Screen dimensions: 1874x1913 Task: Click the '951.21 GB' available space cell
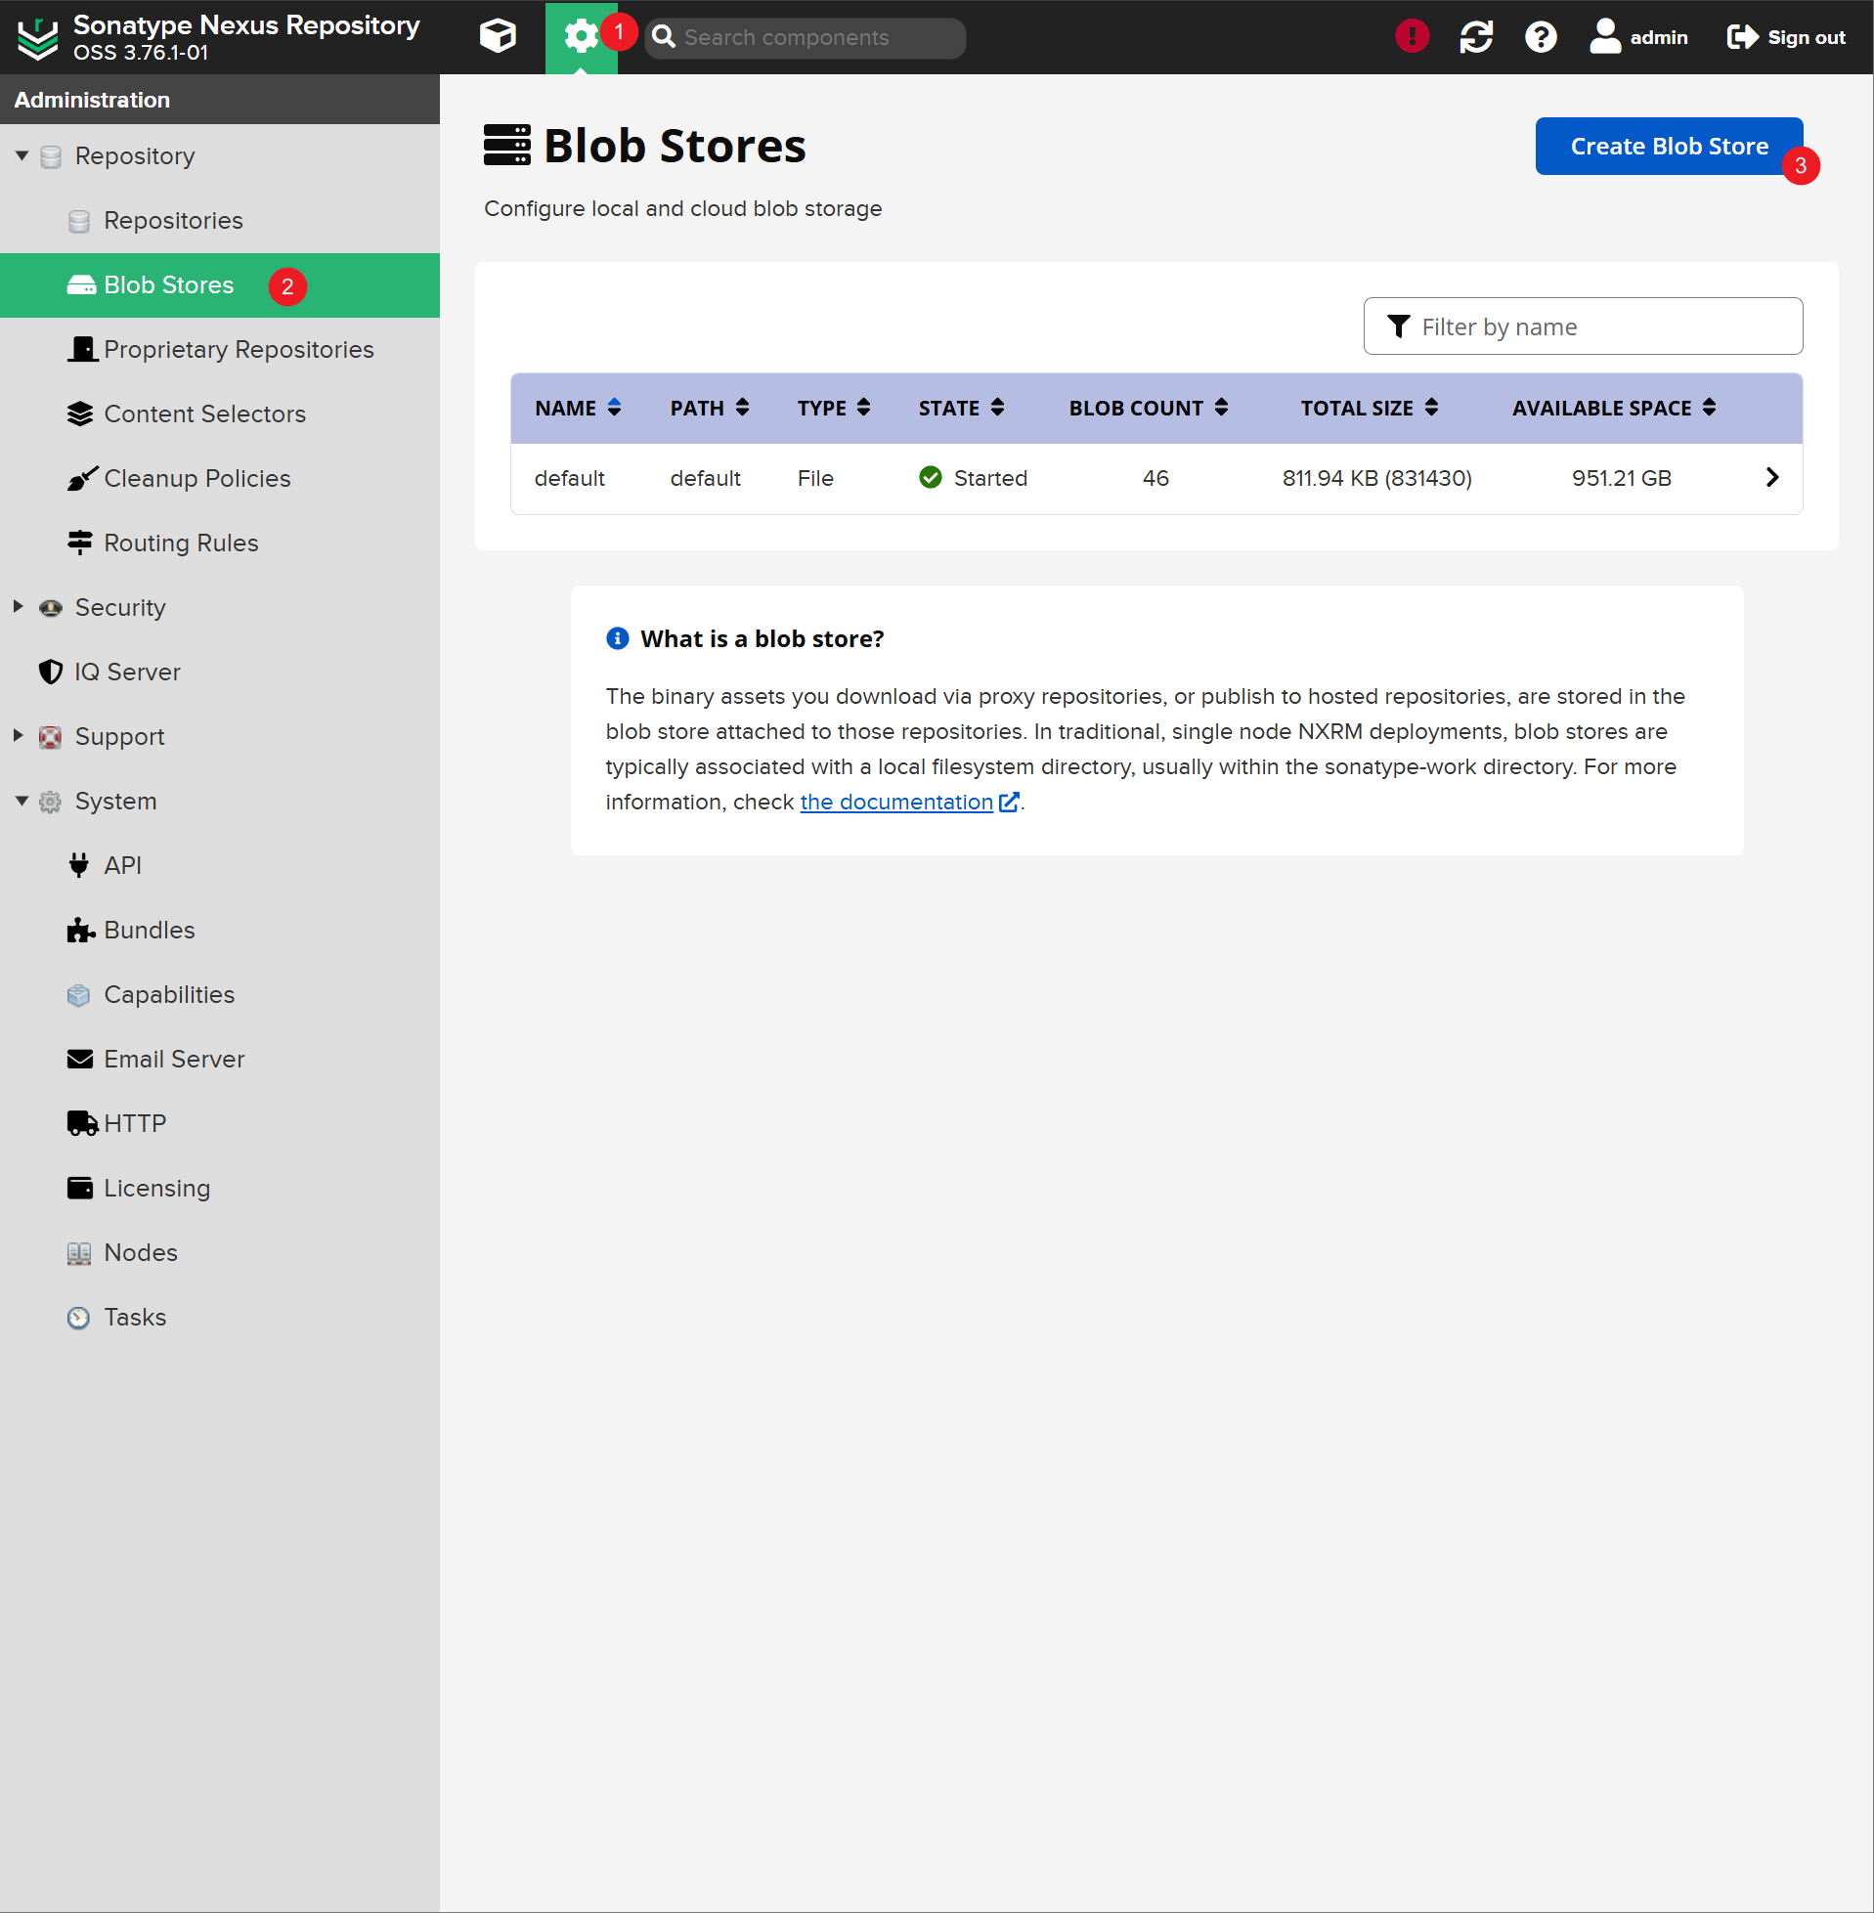click(x=1621, y=478)
